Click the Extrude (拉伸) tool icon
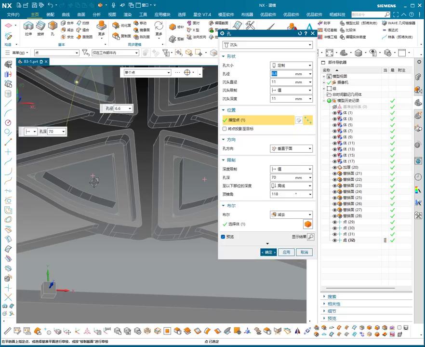Viewport: 425px width, 347px height. point(28,27)
